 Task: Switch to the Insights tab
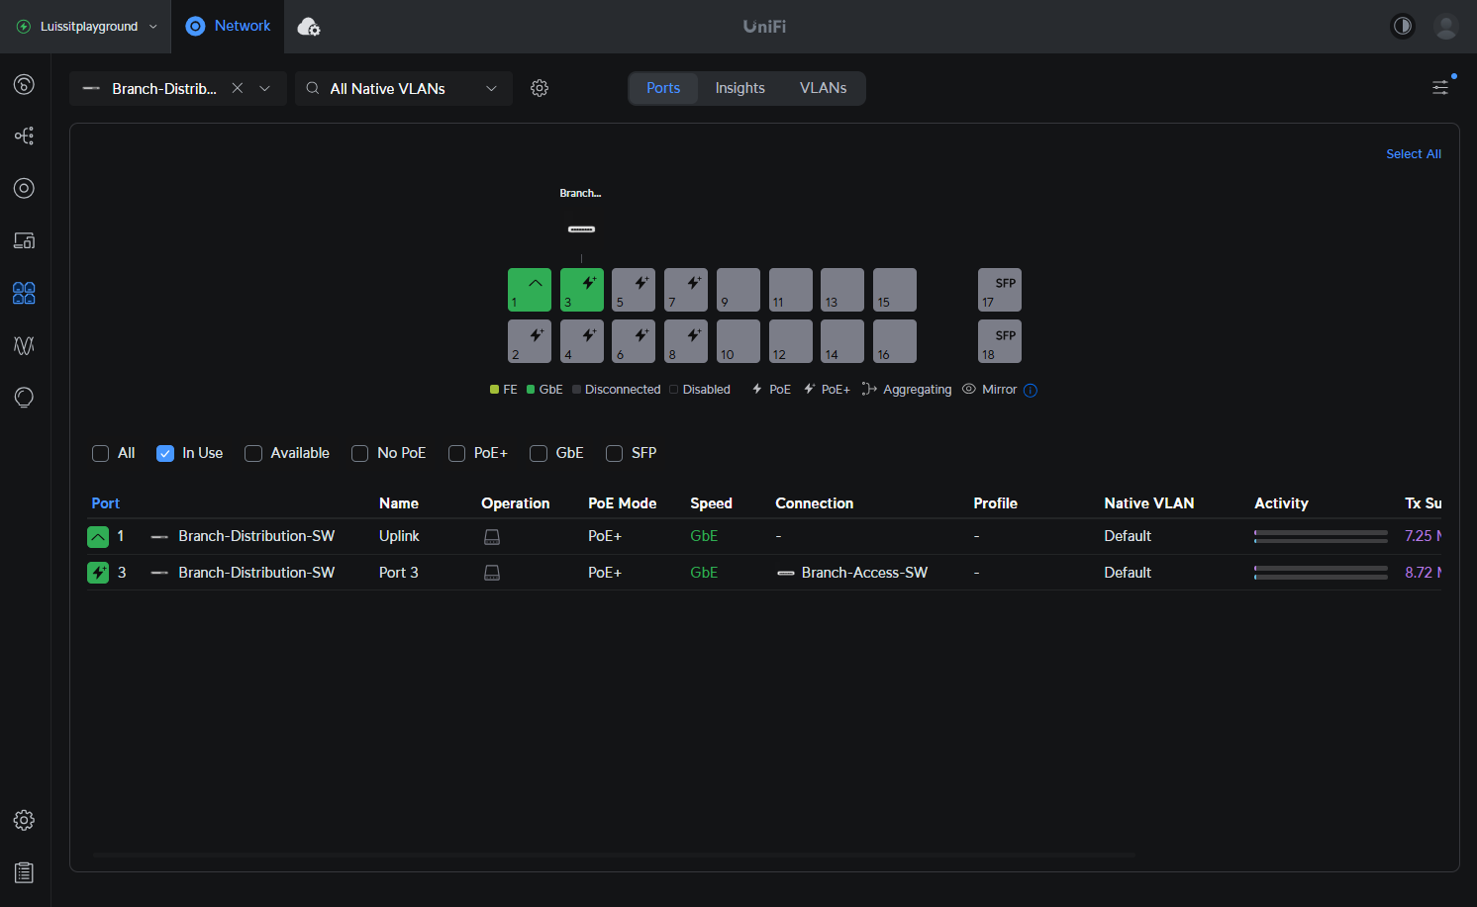click(x=740, y=88)
